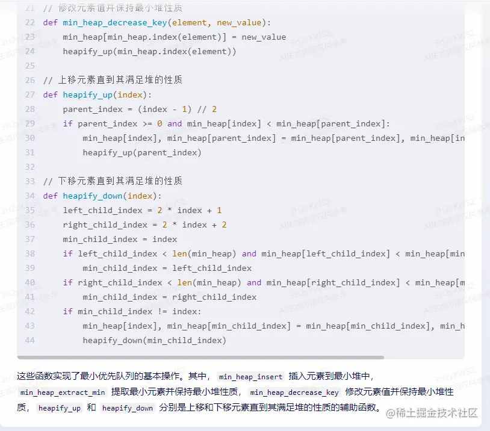490x431 pixels.
Task: Click line 38 'if left_child_index < len(min_heap)'
Action: click(264, 254)
